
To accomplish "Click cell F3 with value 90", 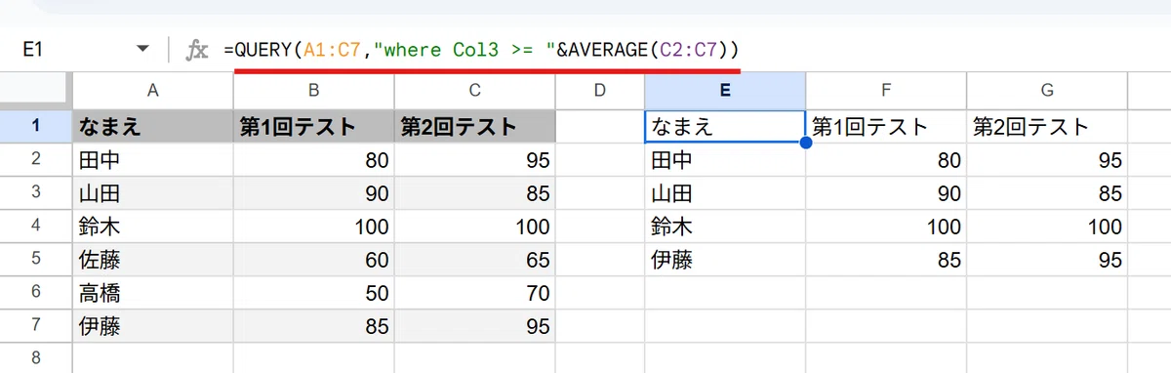I will [886, 192].
